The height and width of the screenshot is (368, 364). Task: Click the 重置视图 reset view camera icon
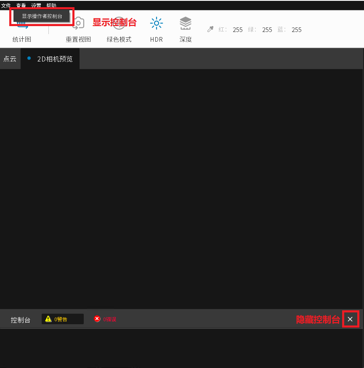(78, 24)
